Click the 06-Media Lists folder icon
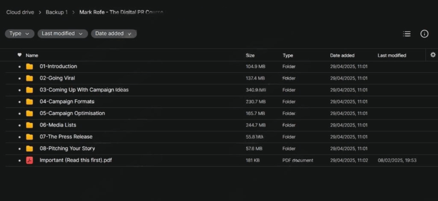438x201 pixels. [30, 125]
